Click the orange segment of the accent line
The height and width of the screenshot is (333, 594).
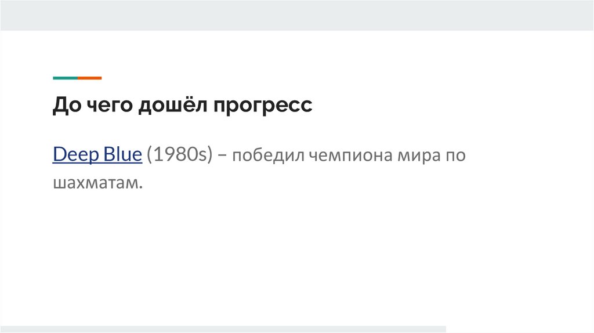[x=89, y=78]
